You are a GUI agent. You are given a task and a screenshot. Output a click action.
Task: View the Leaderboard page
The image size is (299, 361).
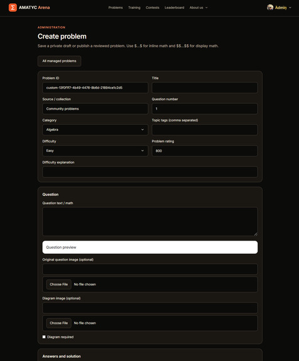pyautogui.click(x=174, y=8)
